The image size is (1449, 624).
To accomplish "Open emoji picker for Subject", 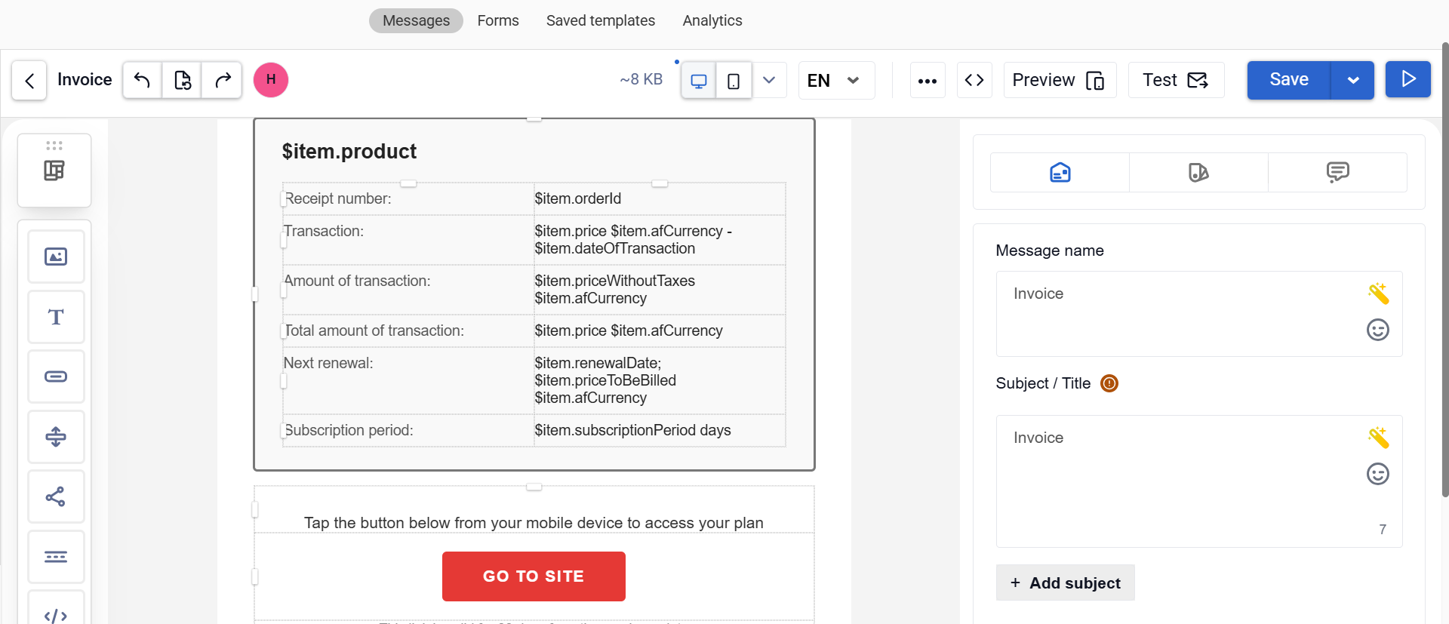I will pyautogui.click(x=1378, y=474).
